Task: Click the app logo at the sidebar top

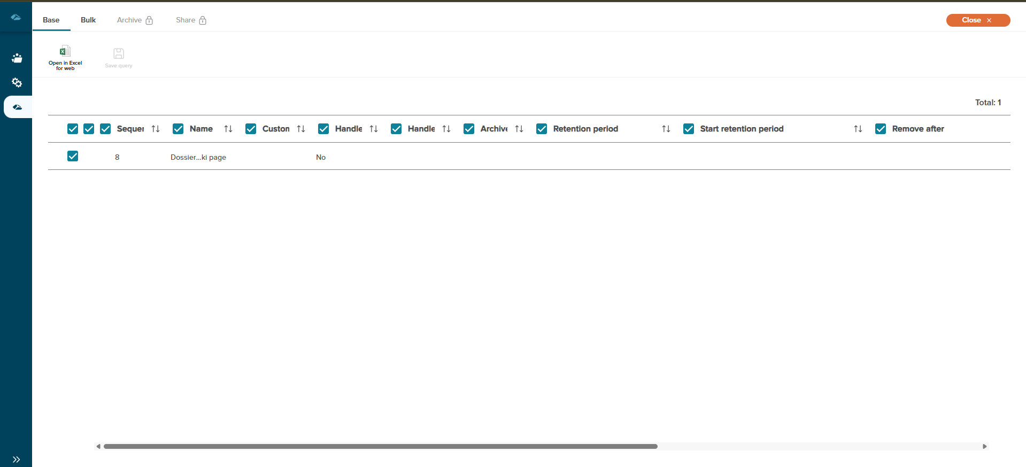Action: click(16, 17)
